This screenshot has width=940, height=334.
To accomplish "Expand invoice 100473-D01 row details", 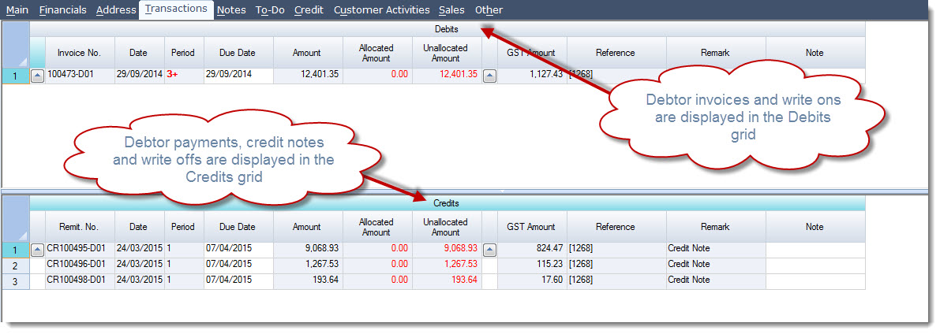I will 37,76.
